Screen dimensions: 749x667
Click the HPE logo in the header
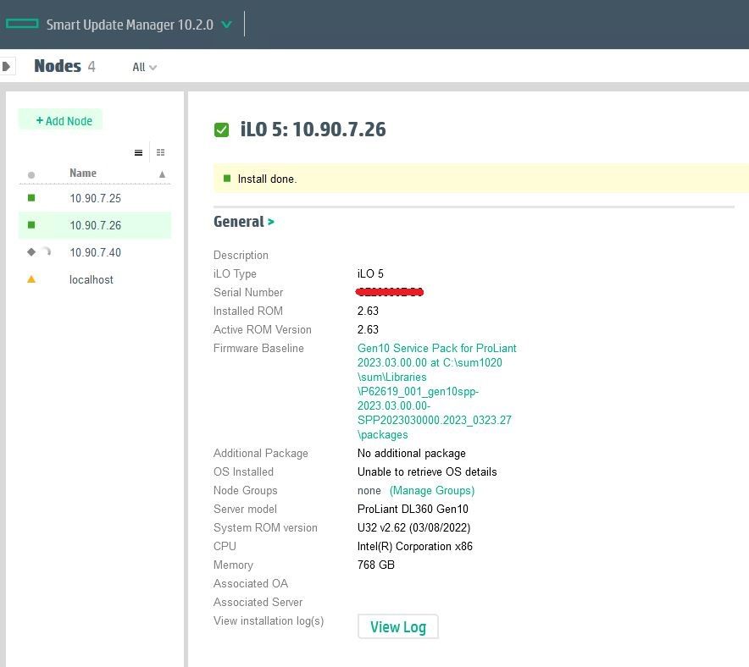22,24
